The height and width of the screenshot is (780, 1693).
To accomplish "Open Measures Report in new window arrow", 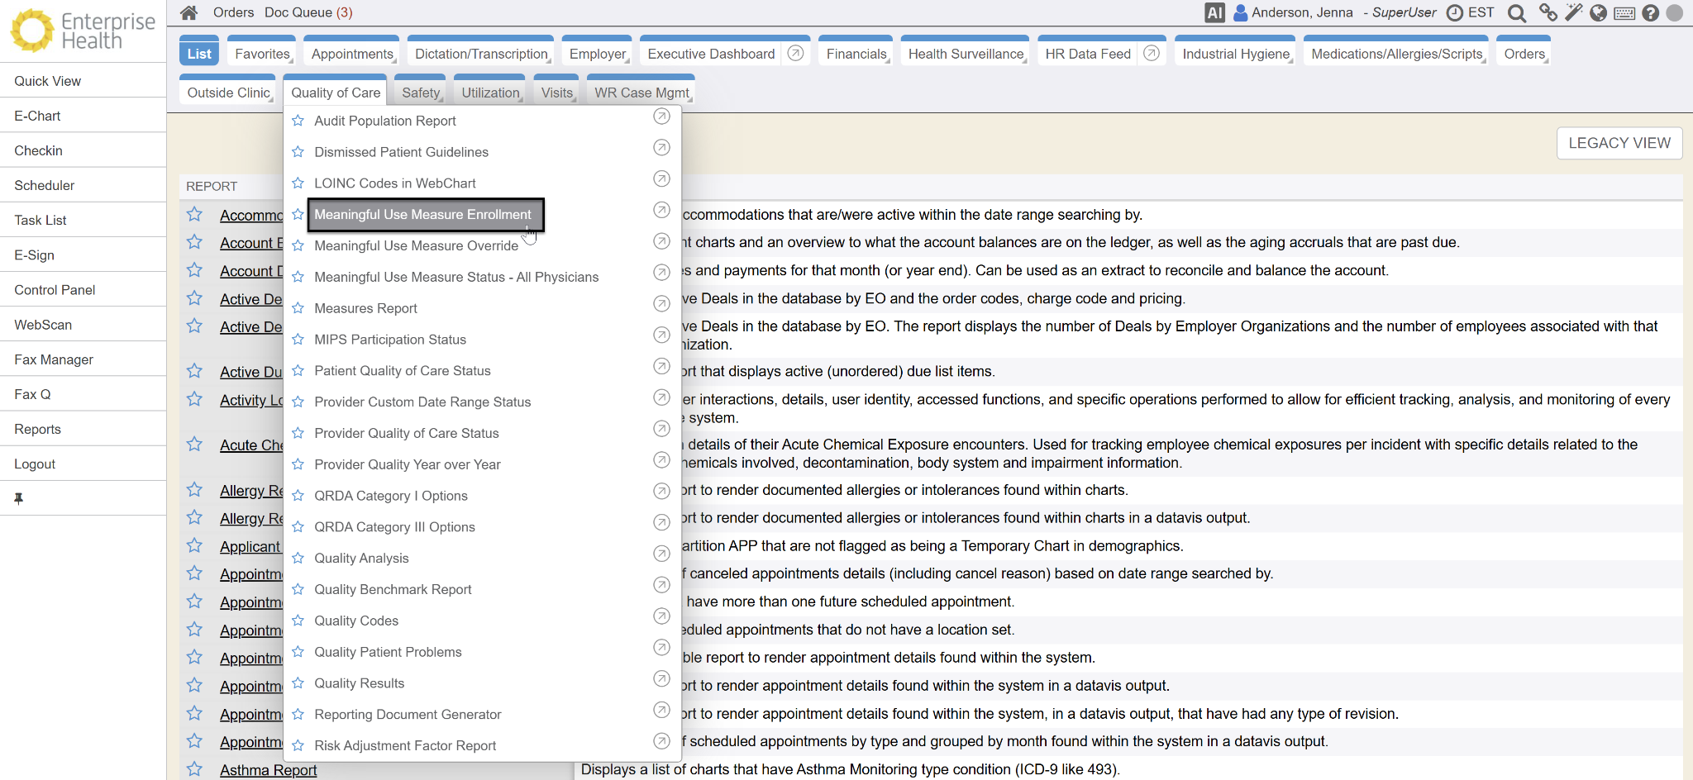I will tap(661, 303).
